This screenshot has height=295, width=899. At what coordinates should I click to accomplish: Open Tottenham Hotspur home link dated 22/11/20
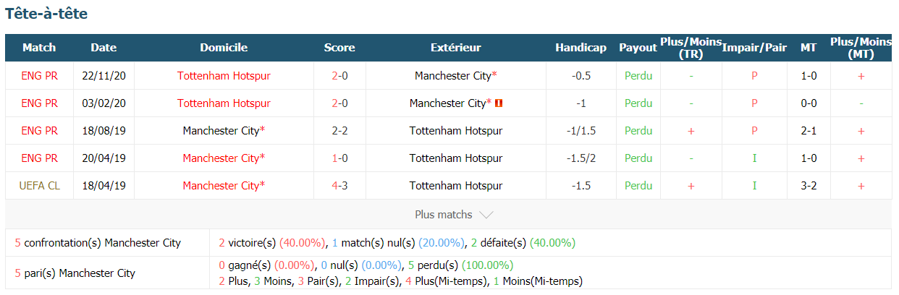[224, 76]
